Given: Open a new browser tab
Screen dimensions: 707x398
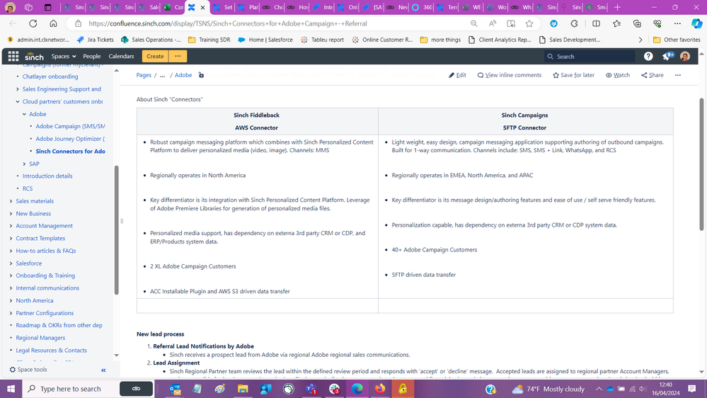Looking at the screenshot, I should point(617,7).
